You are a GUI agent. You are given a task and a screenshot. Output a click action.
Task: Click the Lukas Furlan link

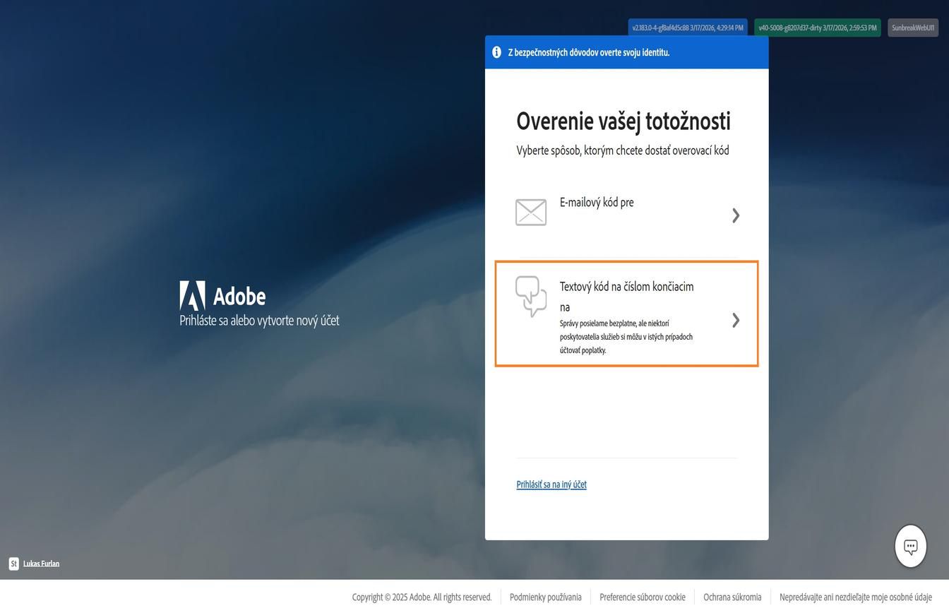[41, 564]
